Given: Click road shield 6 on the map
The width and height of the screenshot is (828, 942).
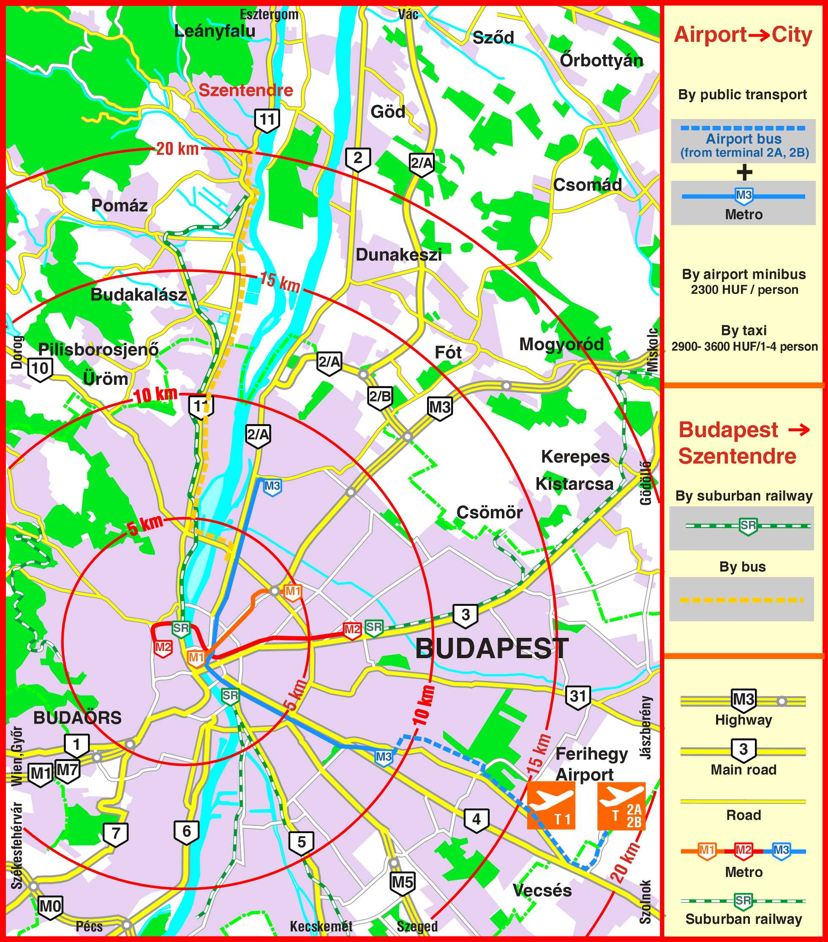Looking at the screenshot, I should point(186,833).
